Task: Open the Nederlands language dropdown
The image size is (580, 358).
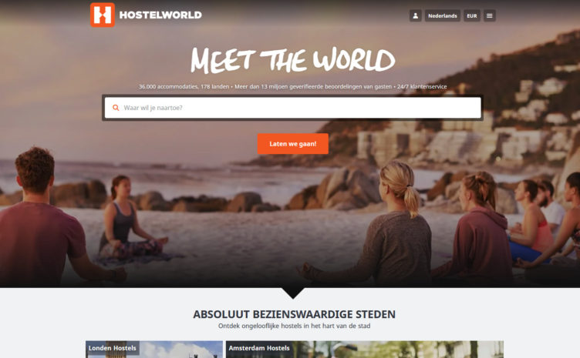Action: click(443, 16)
